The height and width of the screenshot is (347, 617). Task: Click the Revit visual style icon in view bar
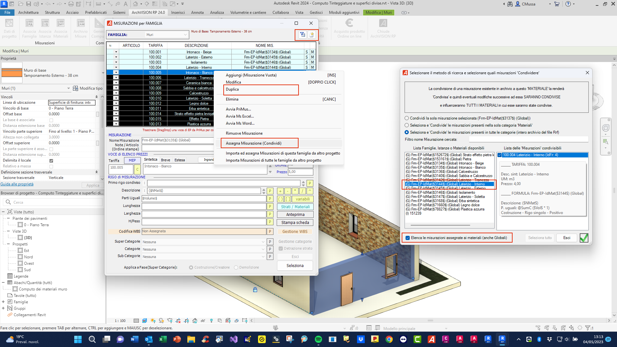(145, 321)
